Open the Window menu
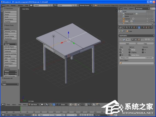This screenshot has width=156, height=117. coord(20,5)
